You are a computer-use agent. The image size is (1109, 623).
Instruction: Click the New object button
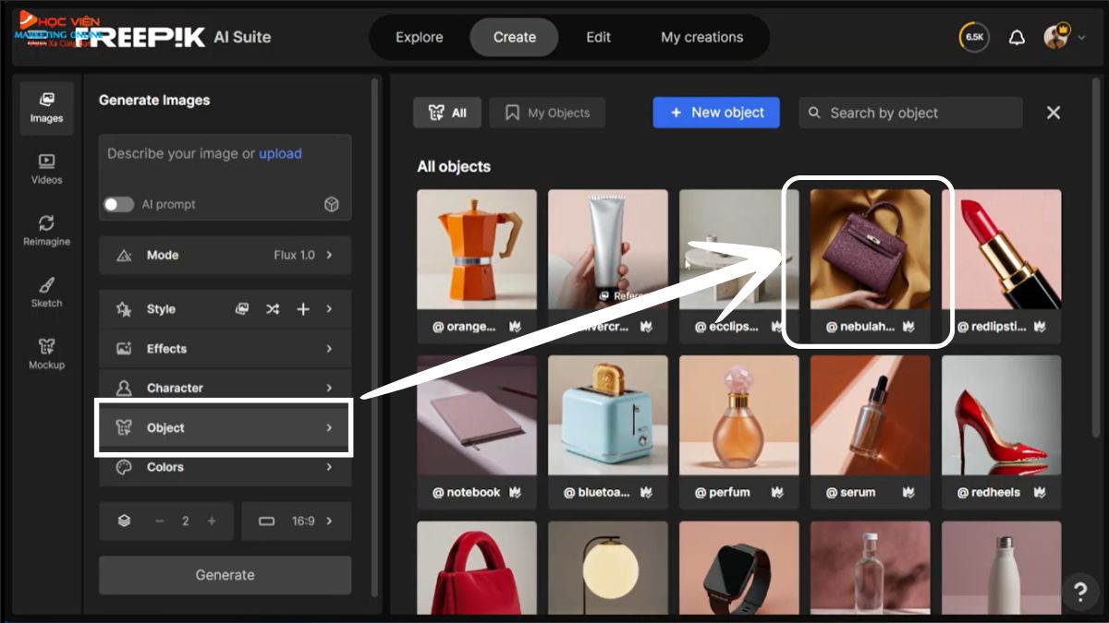click(x=716, y=113)
